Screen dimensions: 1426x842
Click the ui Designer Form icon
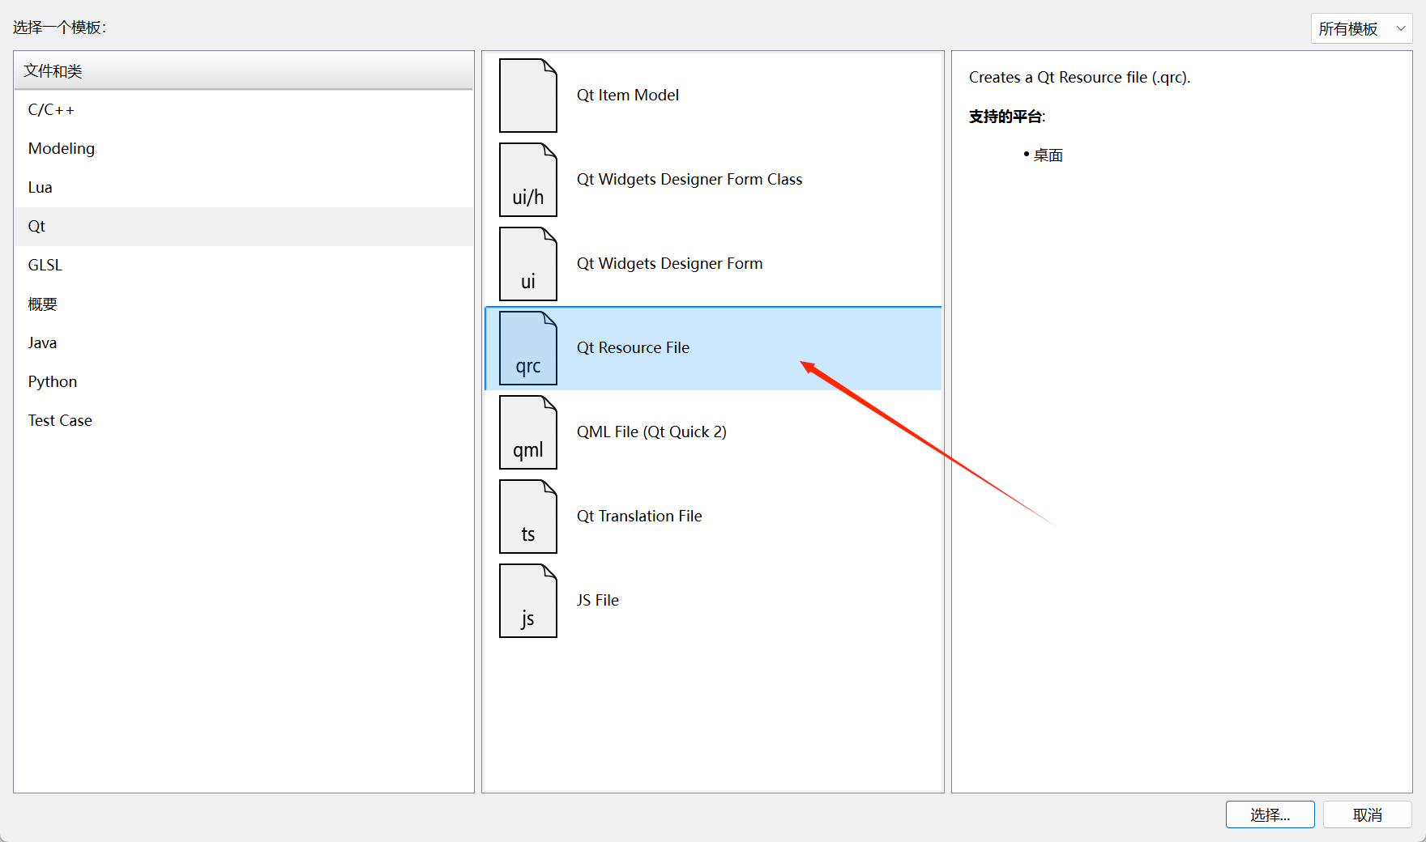[x=528, y=264]
